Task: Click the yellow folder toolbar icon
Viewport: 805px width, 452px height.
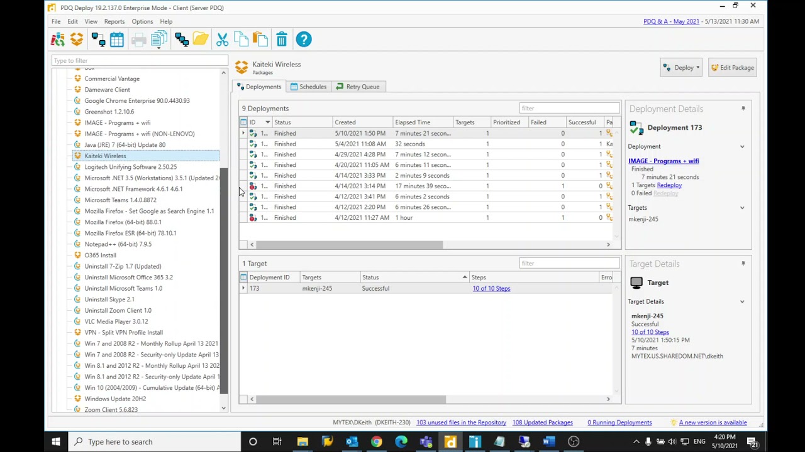Action: [x=201, y=40]
